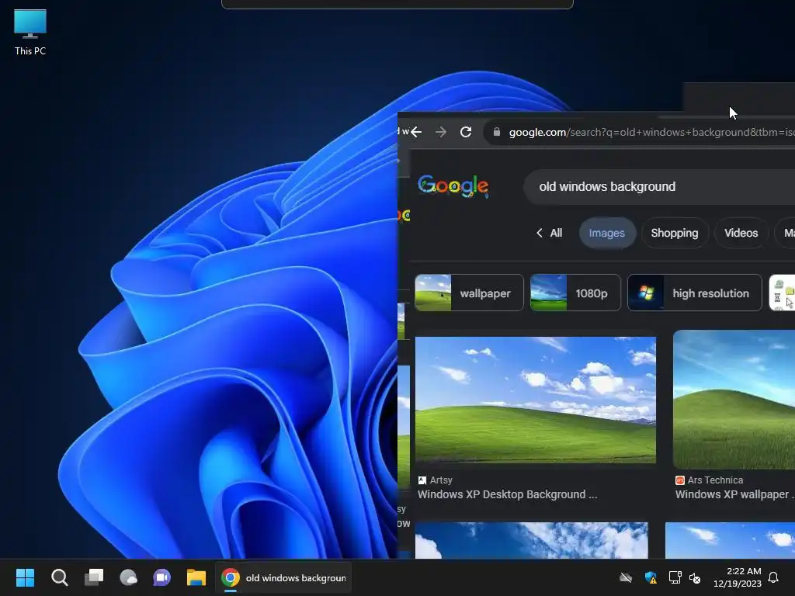The image size is (795, 596).
Task: Switch to the Shopping tab
Action: [x=675, y=233]
